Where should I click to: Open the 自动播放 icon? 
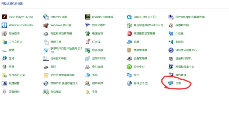tap(46, 92)
